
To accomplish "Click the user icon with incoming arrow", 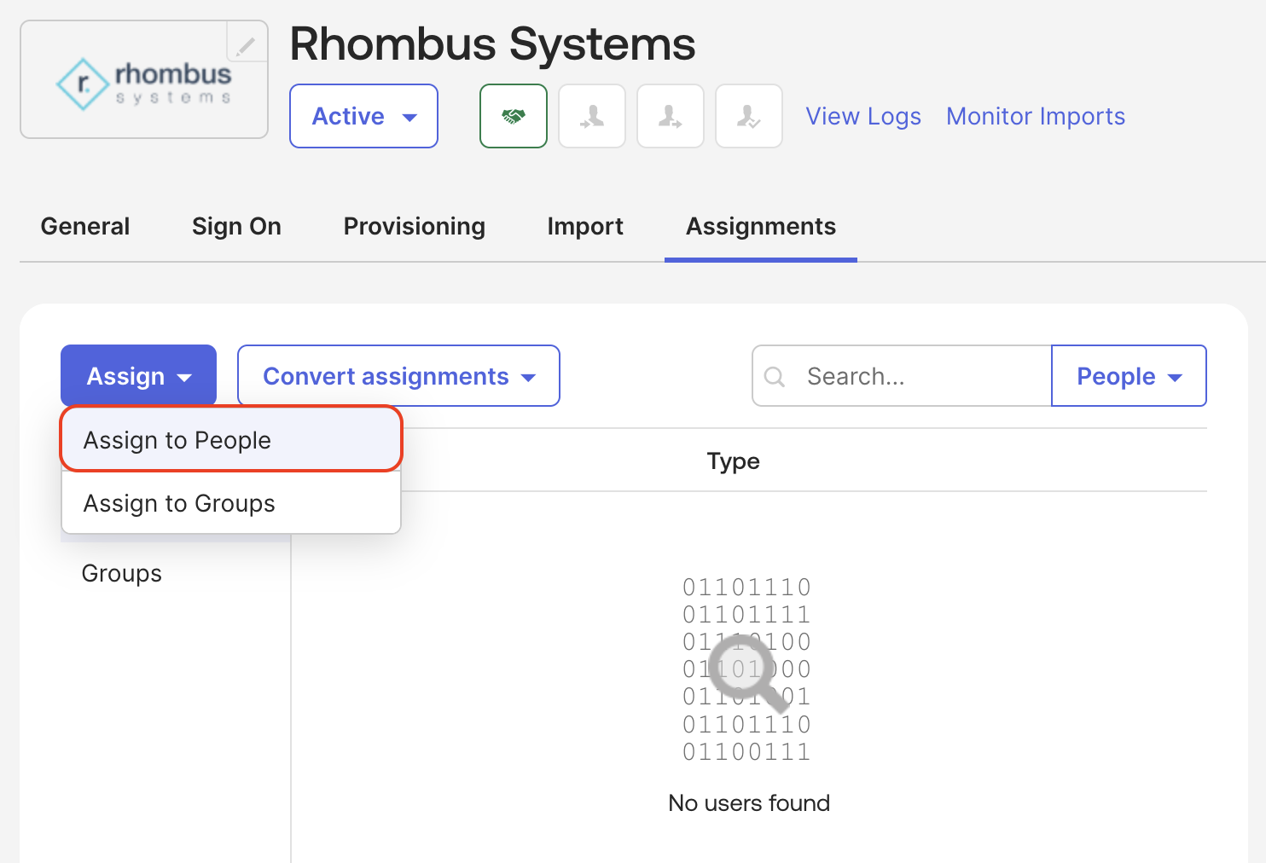I will (592, 116).
